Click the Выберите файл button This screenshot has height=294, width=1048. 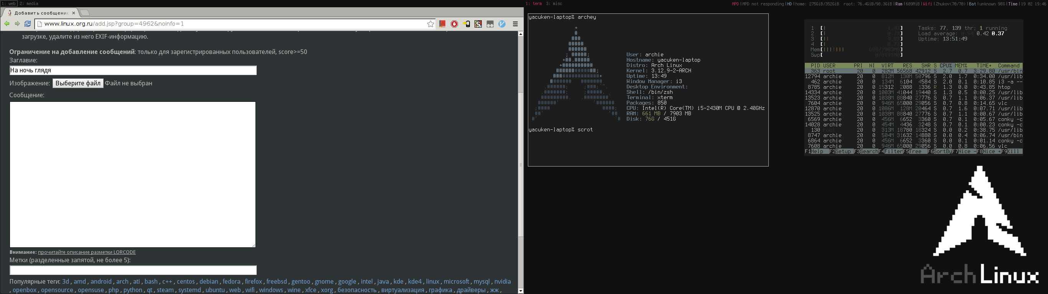(x=78, y=83)
